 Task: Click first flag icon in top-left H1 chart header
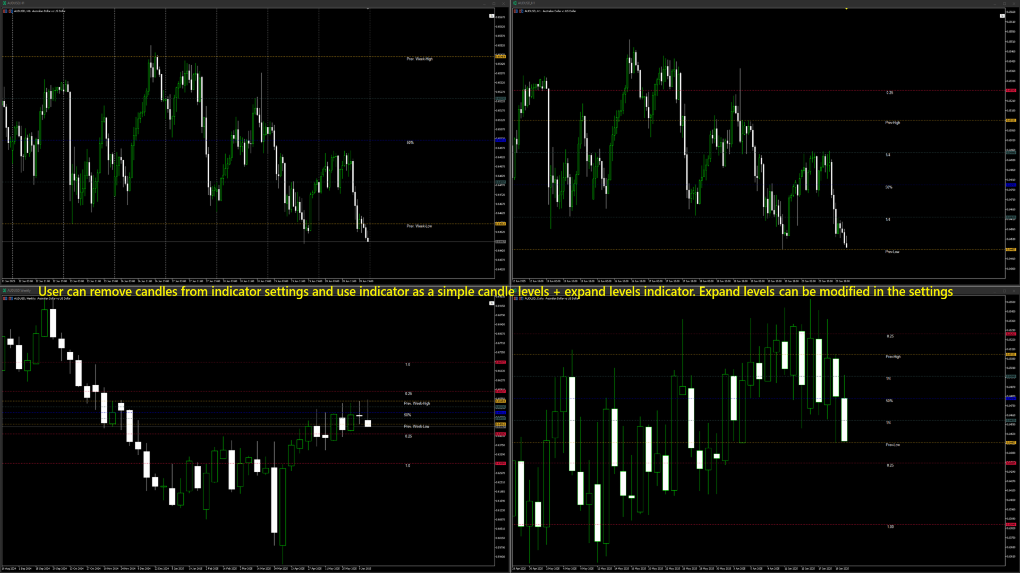click(5, 11)
